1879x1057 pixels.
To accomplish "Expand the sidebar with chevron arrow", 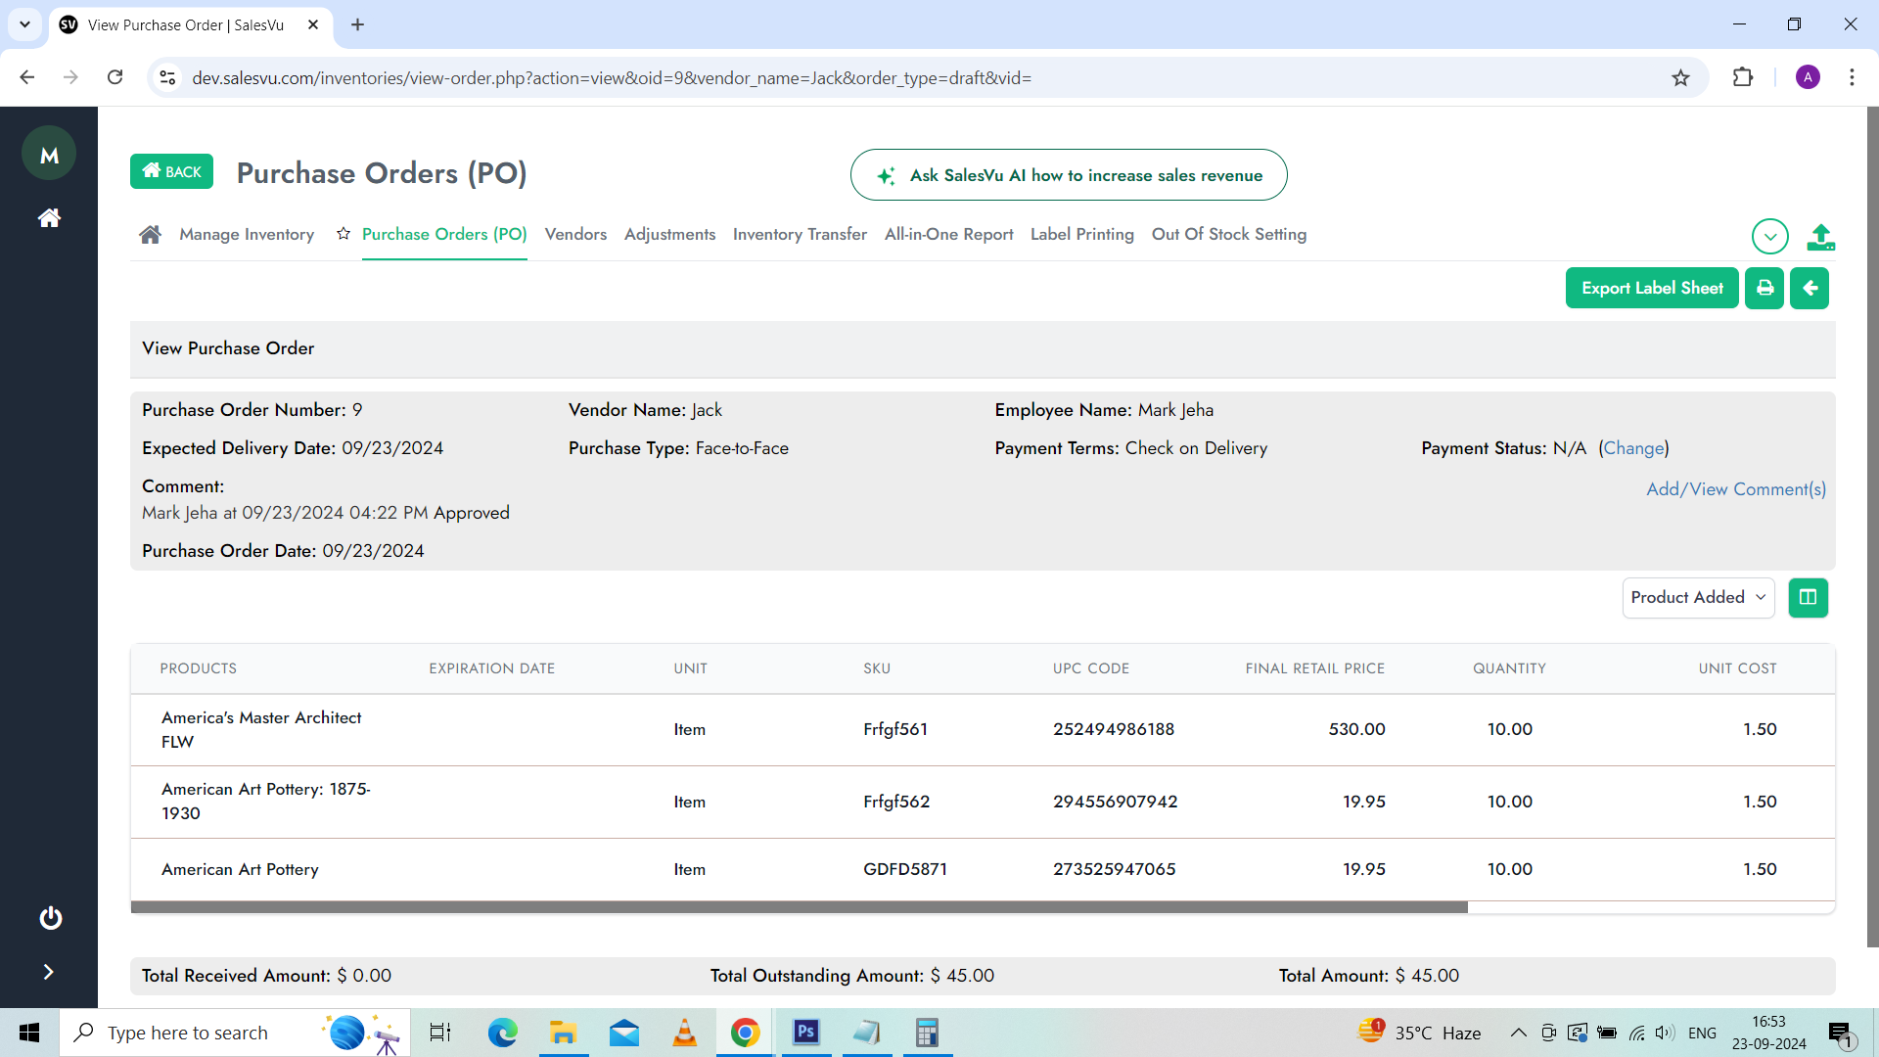I will (48, 972).
